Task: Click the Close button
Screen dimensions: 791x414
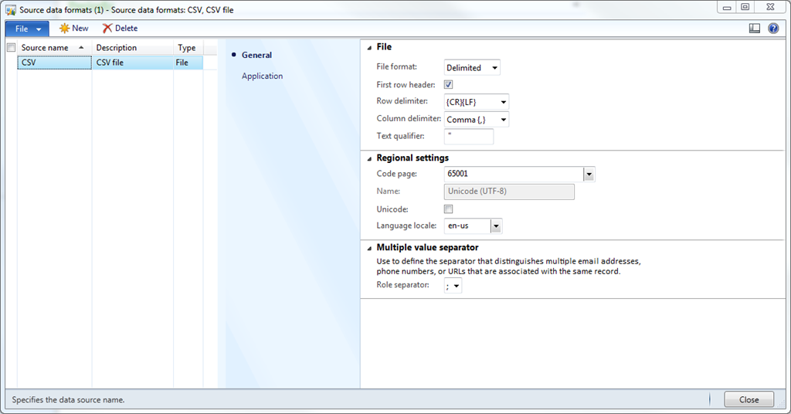Action: coord(749,399)
